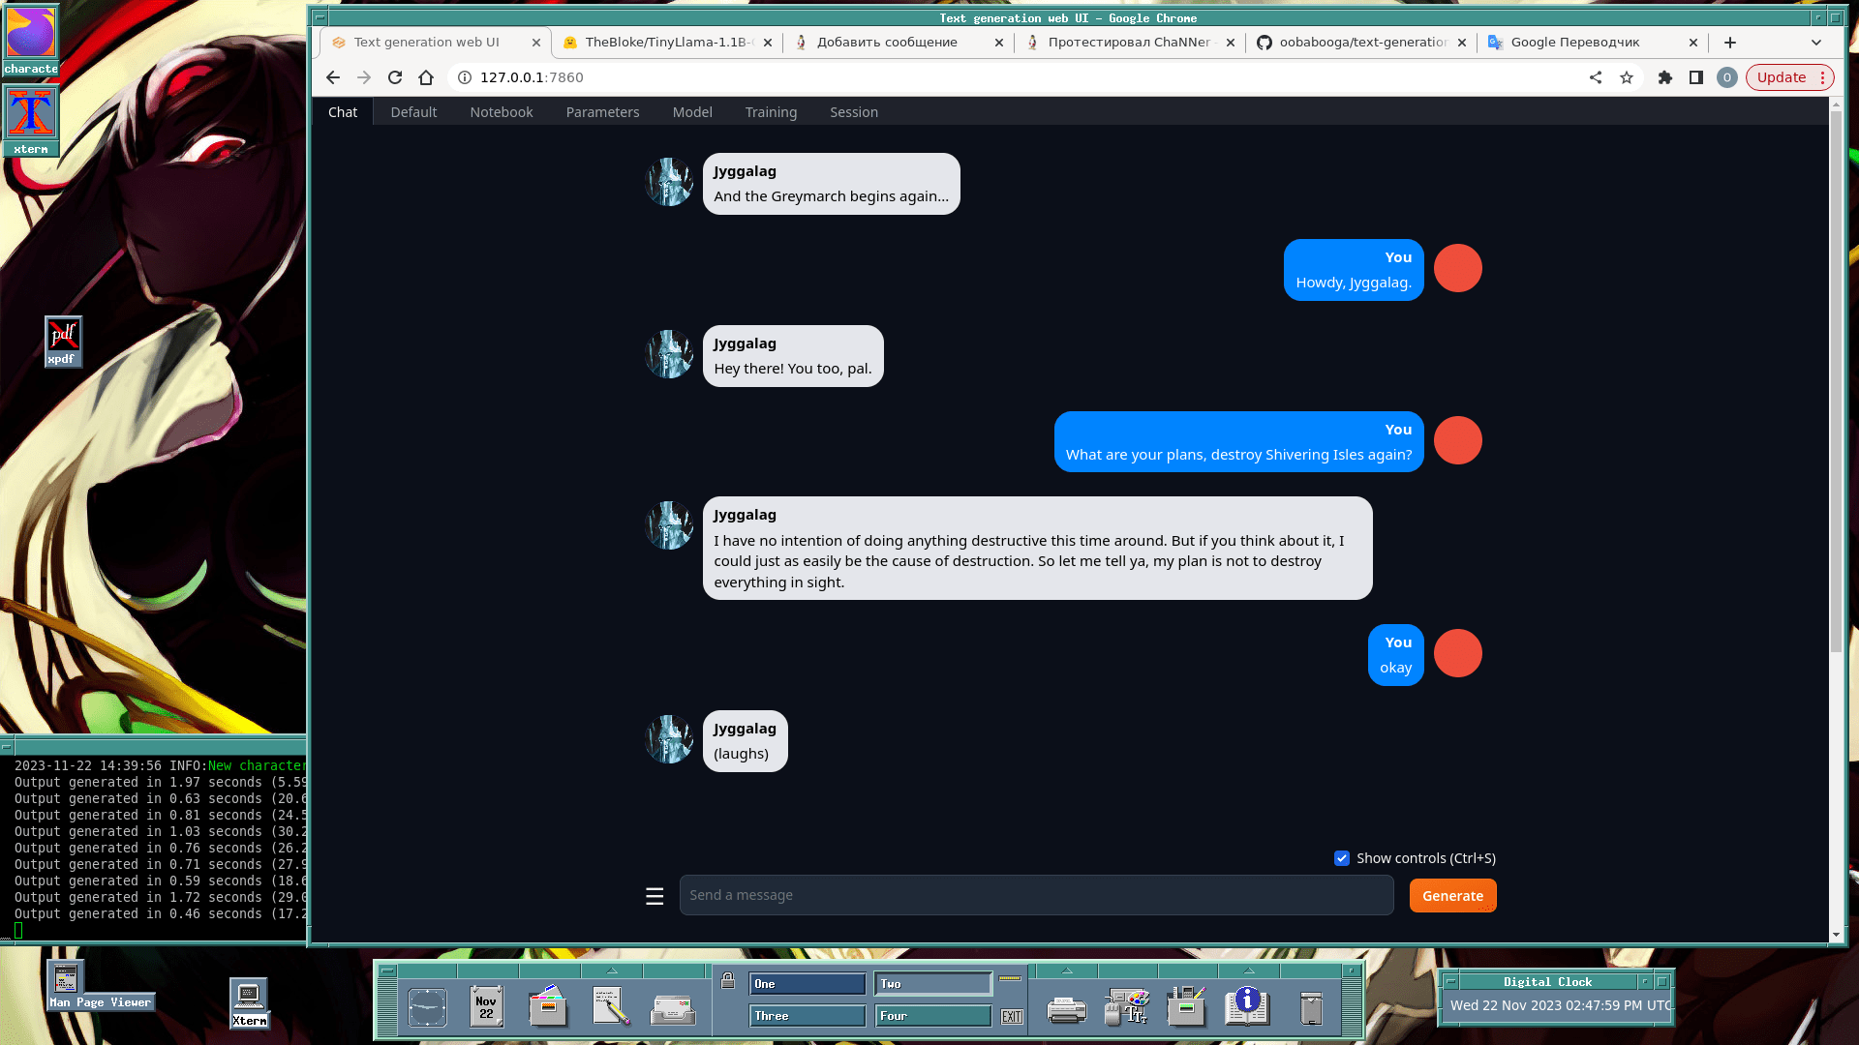Expand the Chrome tab search chevron

click(1816, 43)
